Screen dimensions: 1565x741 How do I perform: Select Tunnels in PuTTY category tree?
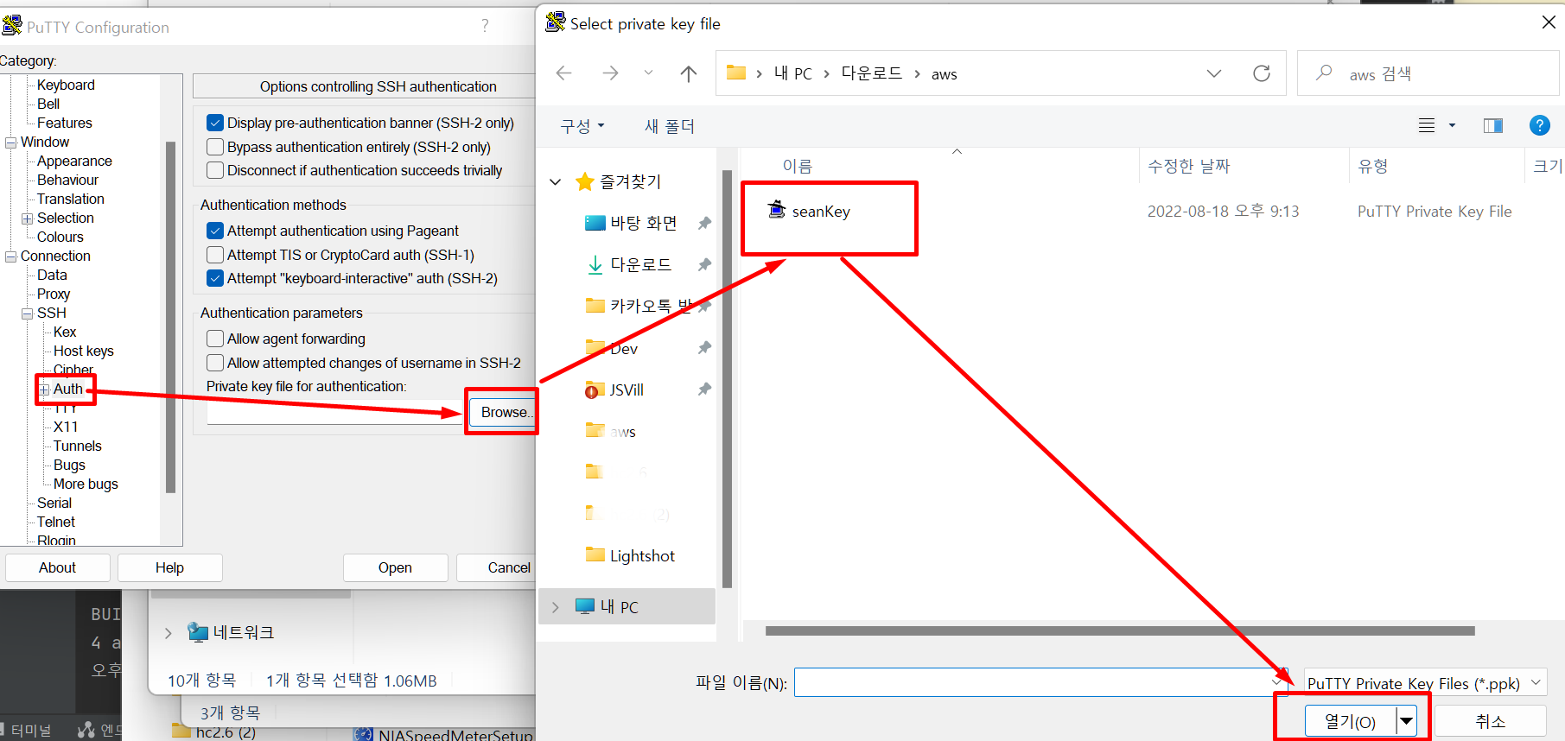coord(77,446)
